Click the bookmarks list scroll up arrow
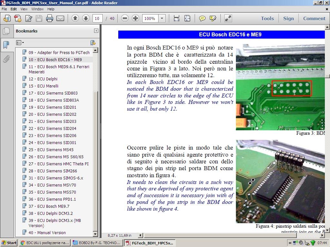330x247 pixels. click(95, 50)
